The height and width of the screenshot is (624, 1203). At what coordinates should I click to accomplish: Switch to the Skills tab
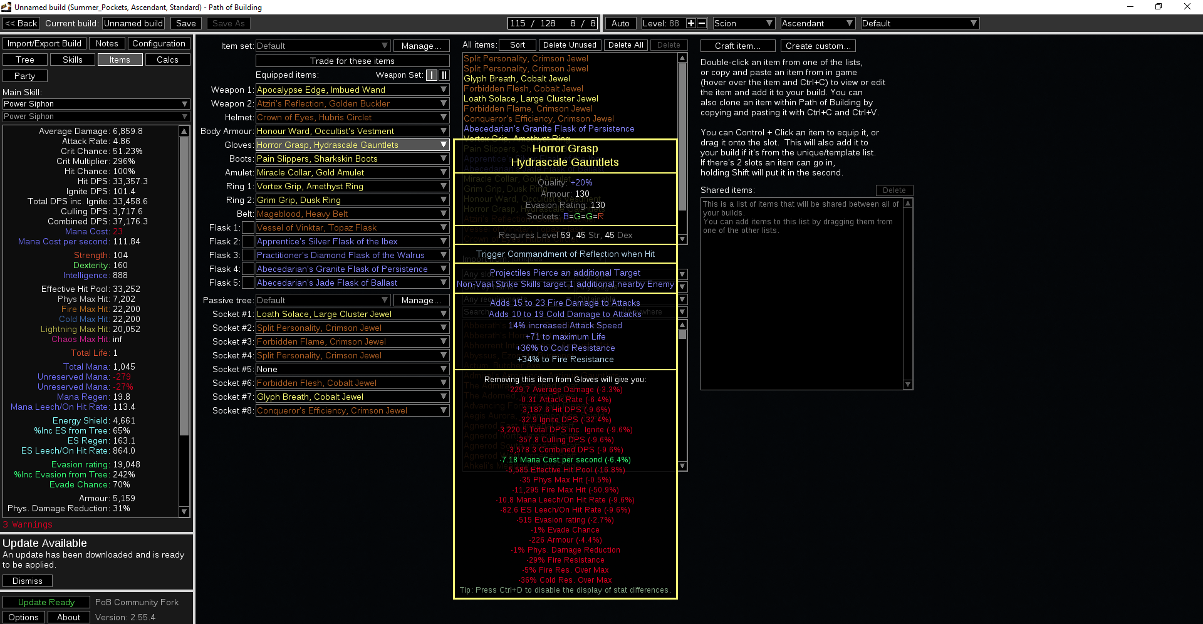pyautogui.click(x=73, y=60)
